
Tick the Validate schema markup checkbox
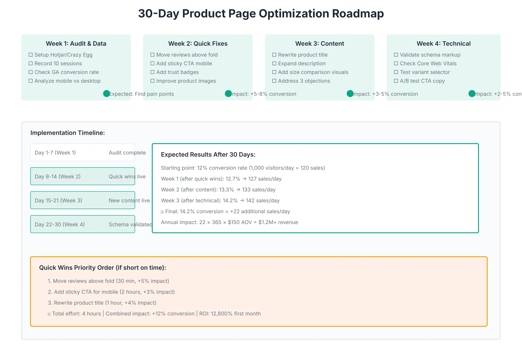[396, 55]
